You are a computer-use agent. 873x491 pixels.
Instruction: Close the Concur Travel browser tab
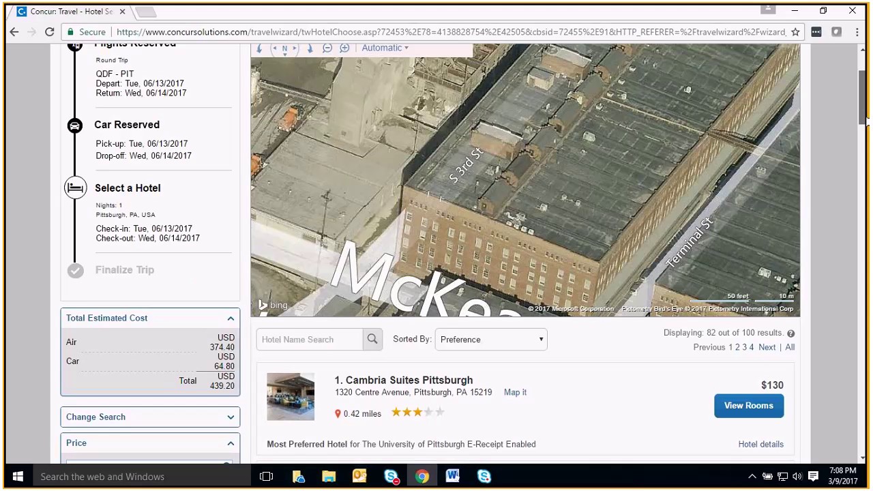tap(123, 12)
